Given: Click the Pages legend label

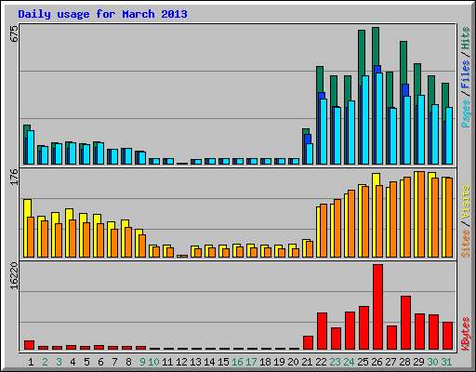Looking at the screenshot, I should point(466,113).
